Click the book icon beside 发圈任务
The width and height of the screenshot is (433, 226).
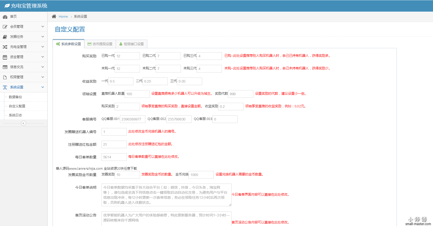pos(5,37)
